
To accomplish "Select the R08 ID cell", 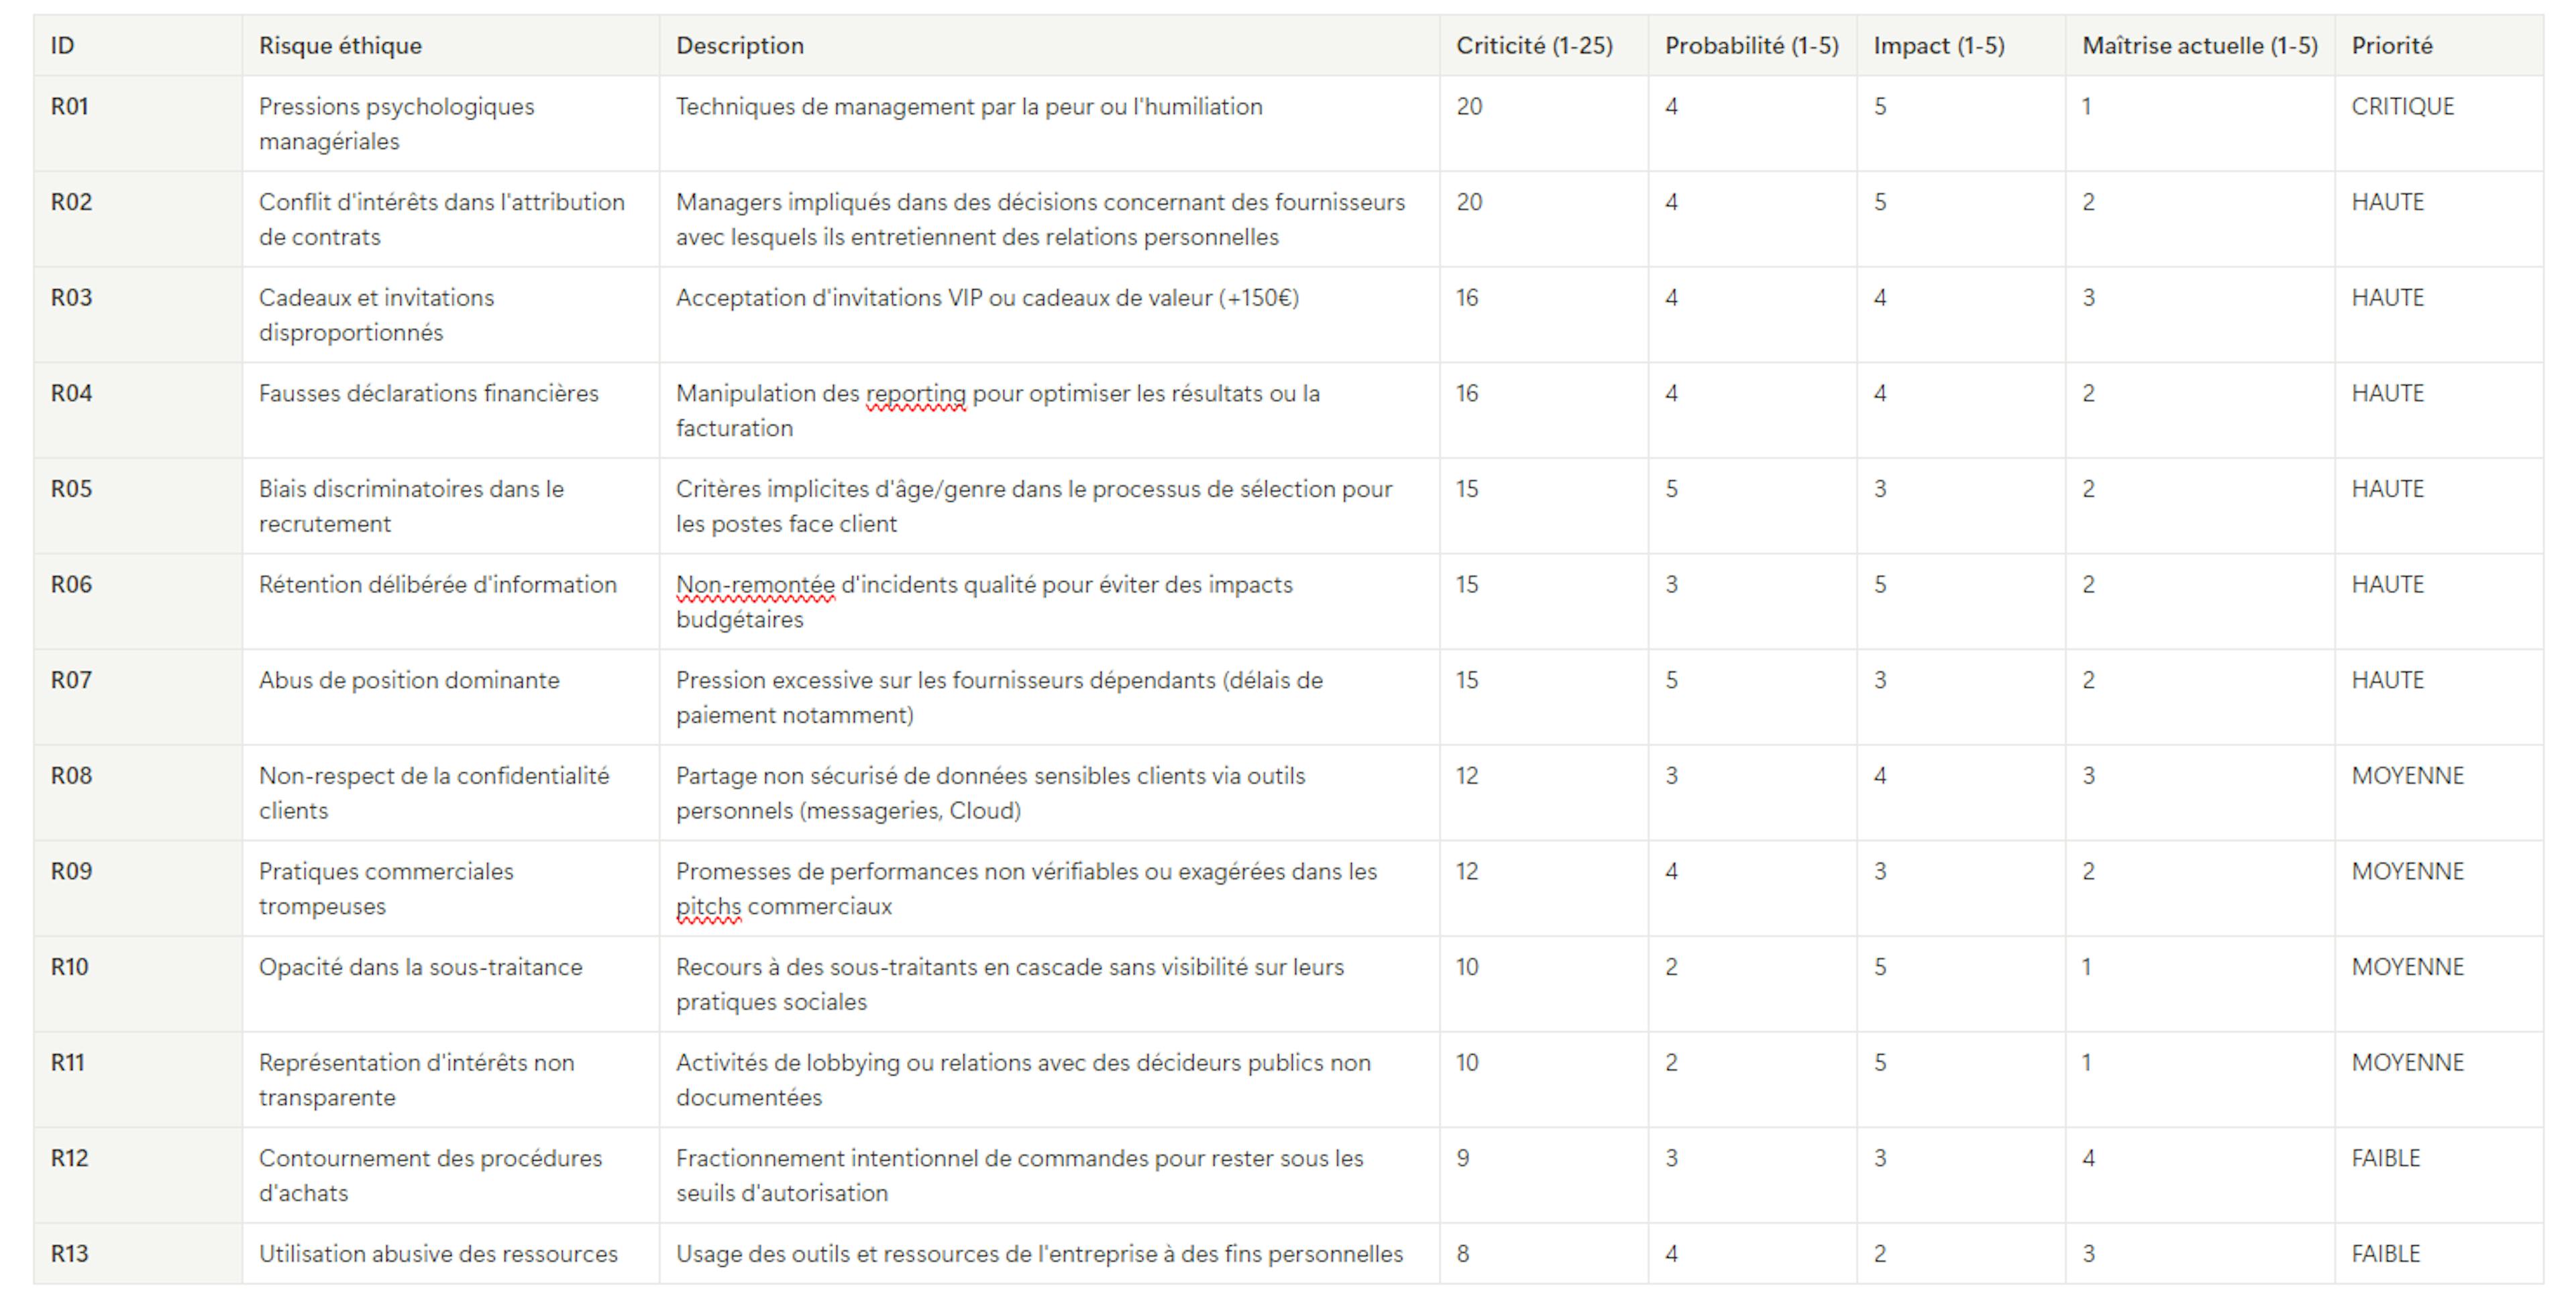I will coord(138,793).
